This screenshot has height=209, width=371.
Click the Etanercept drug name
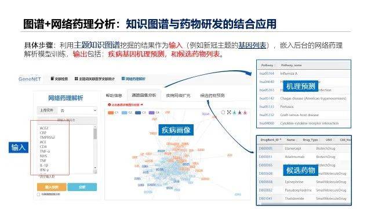click(293, 149)
